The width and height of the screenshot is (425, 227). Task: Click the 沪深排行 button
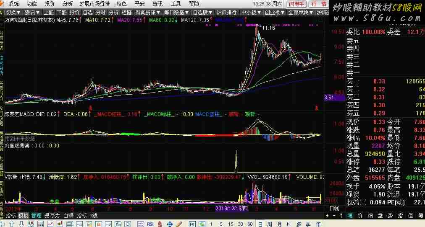[226, 12]
